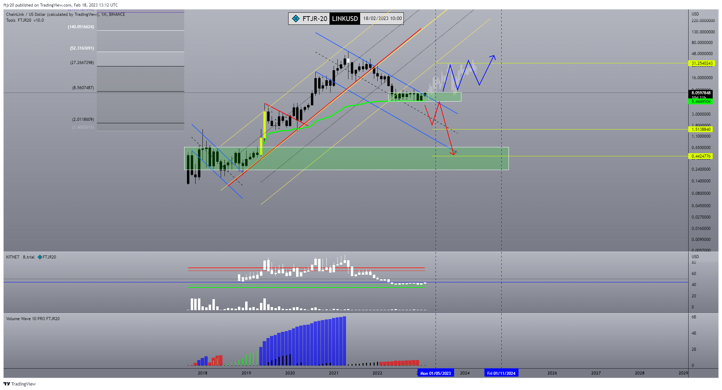Click year 2028 on the time axis
Viewport: 722px width, 390px height.
(640, 373)
